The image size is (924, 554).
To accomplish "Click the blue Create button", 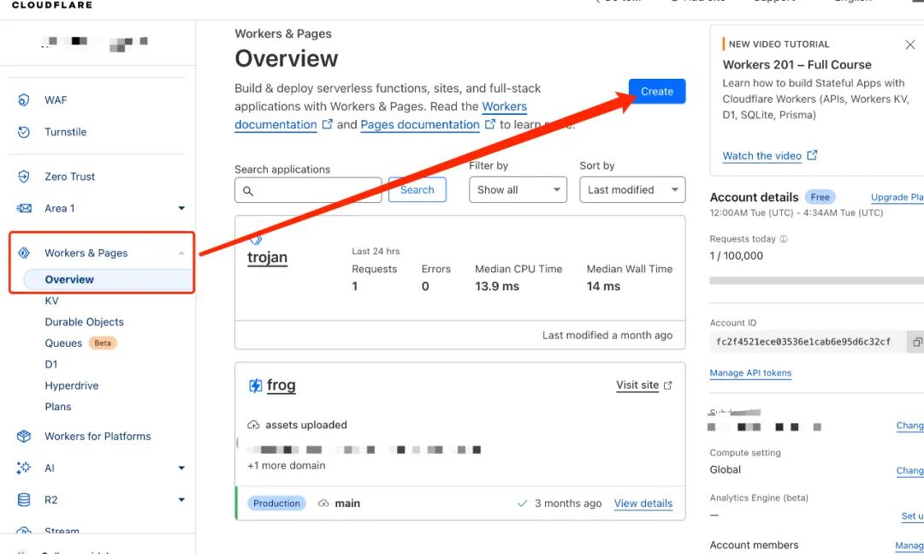I will [657, 92].
